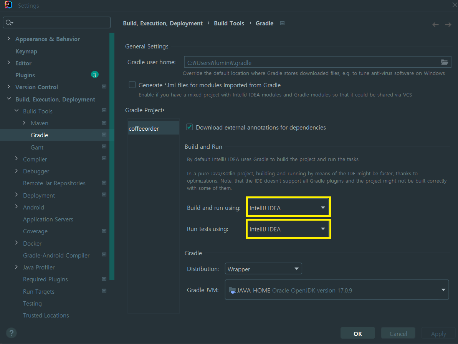Viewport: 458px width, 344px height.
Task: Click project-settings icon next to Compiler
Action: (x=104, y=158)
